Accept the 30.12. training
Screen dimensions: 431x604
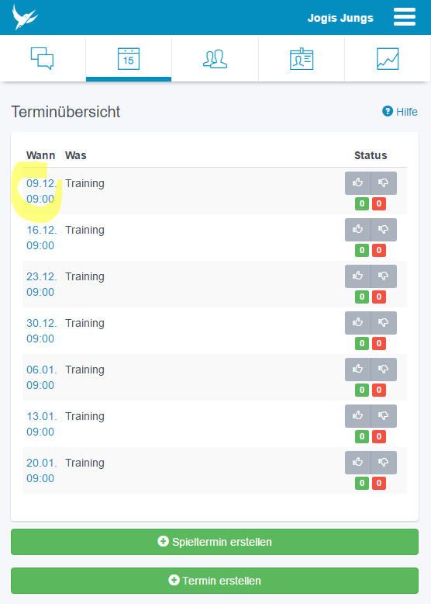[x=358, y=323]
